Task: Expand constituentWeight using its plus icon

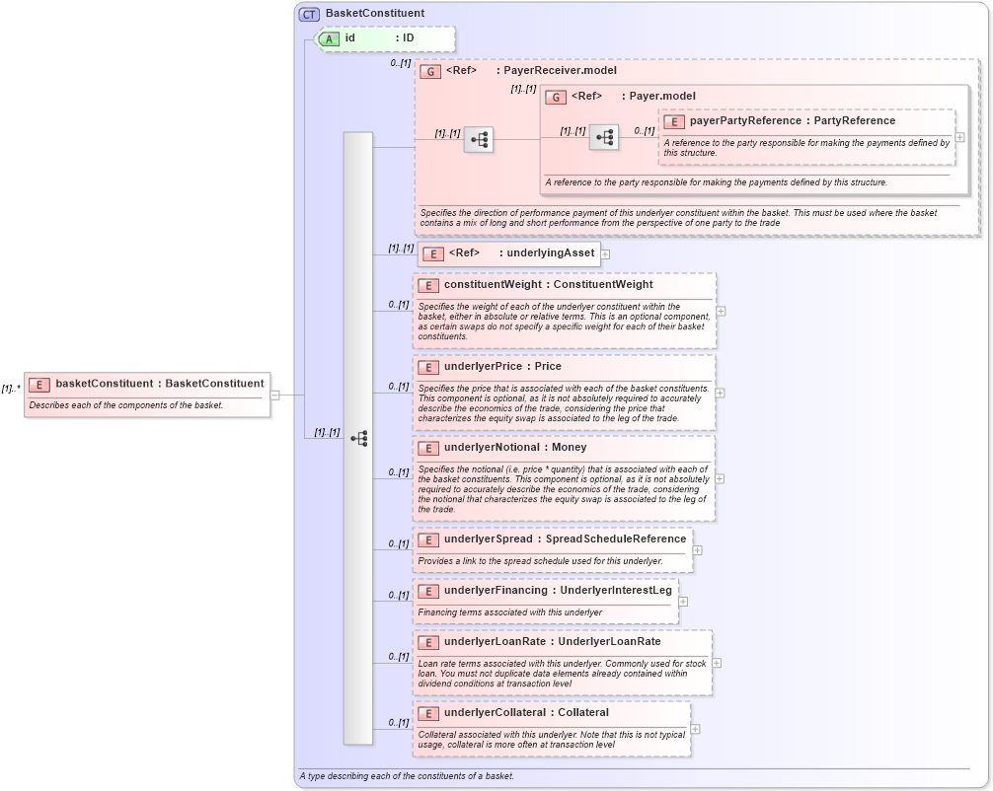Action: [x=721, y=312]
